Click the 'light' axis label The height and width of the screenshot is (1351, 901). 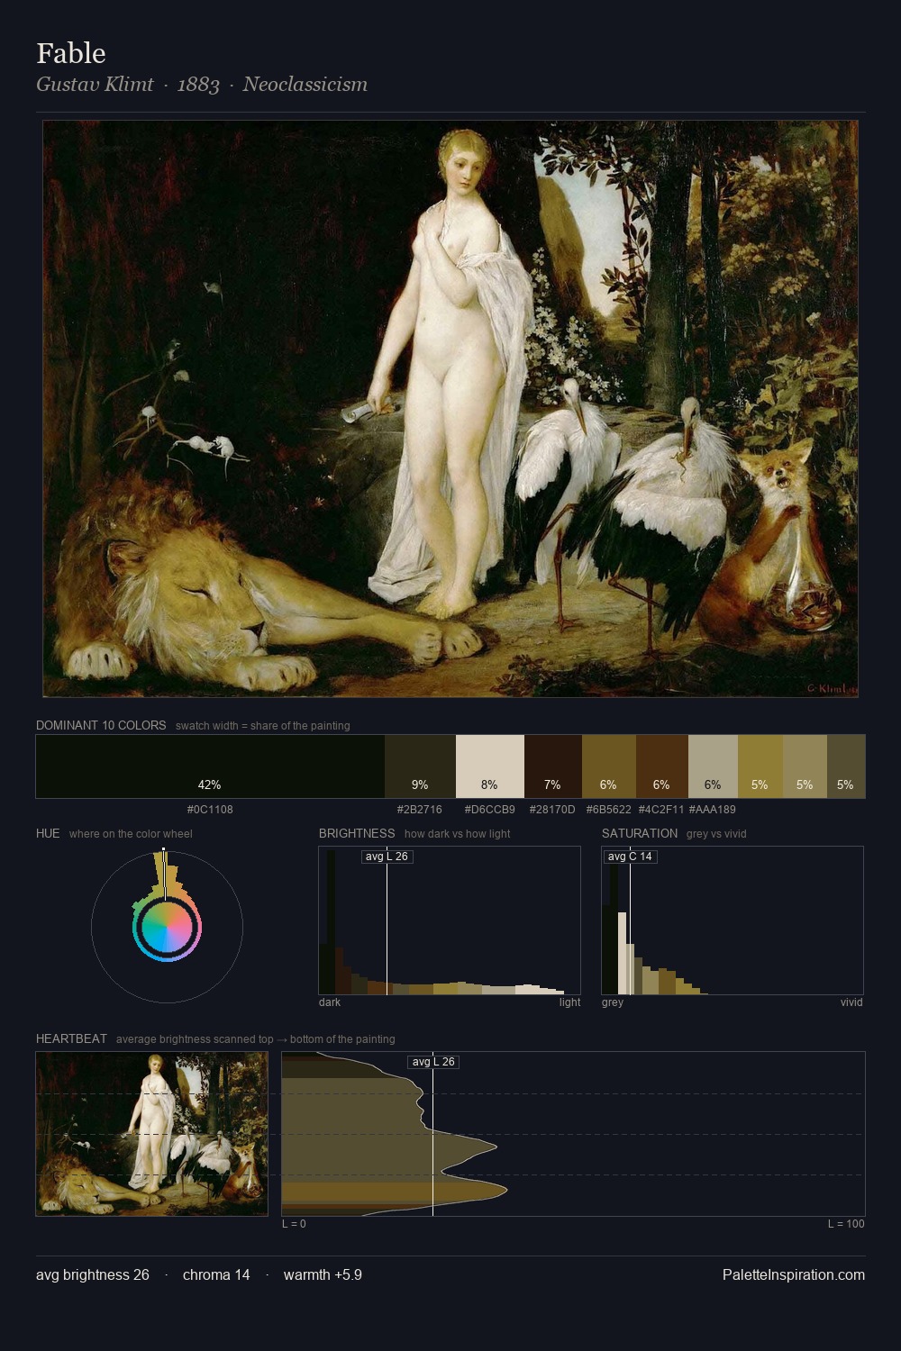pyautogui.click(x=569, y=1002)
